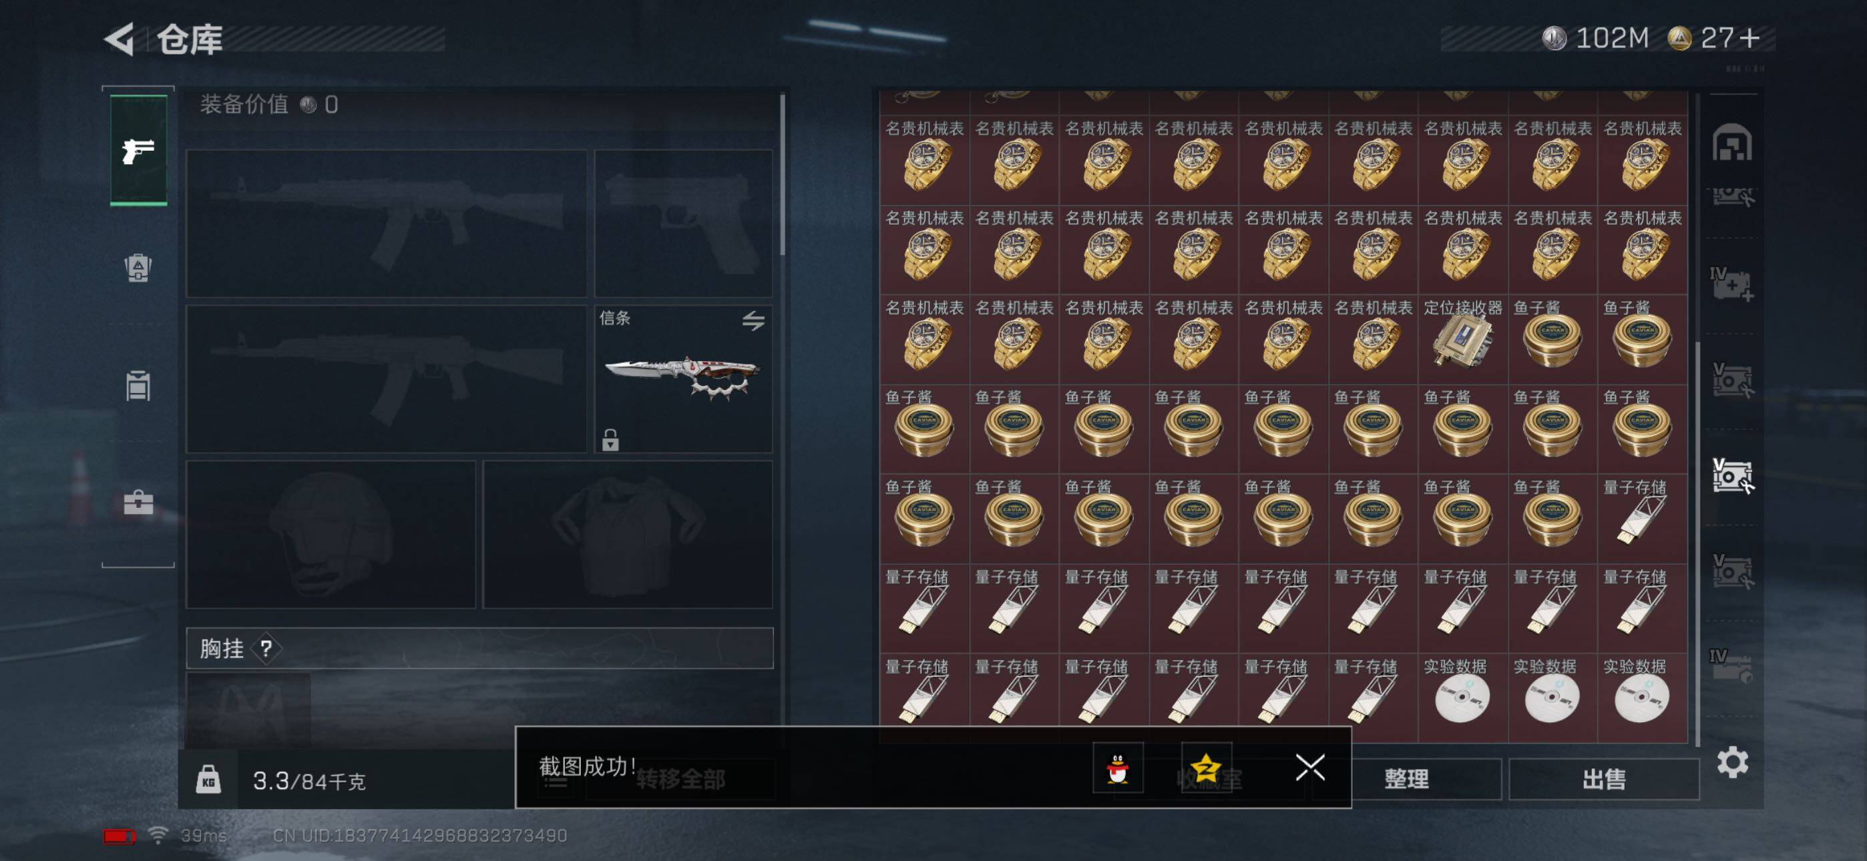Click the 出售 sell button

coord(1604,779)
